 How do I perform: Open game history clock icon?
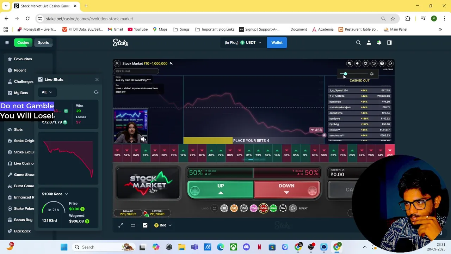374,64
